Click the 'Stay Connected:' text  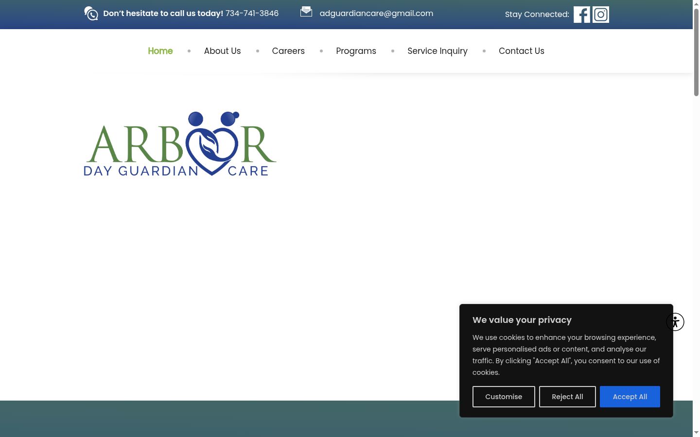click(x=537, y=14)
